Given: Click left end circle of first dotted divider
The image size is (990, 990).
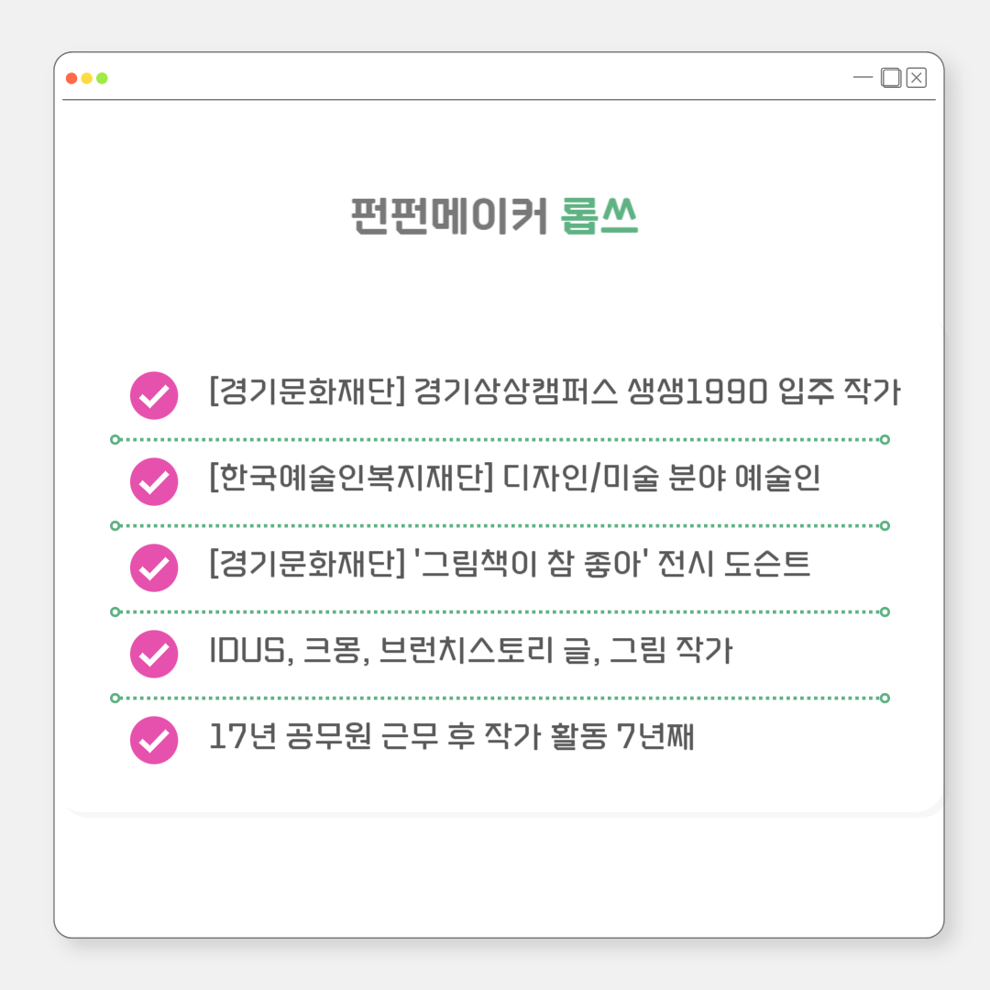Looking at the screenshot, I should click(x=115, y=440).
